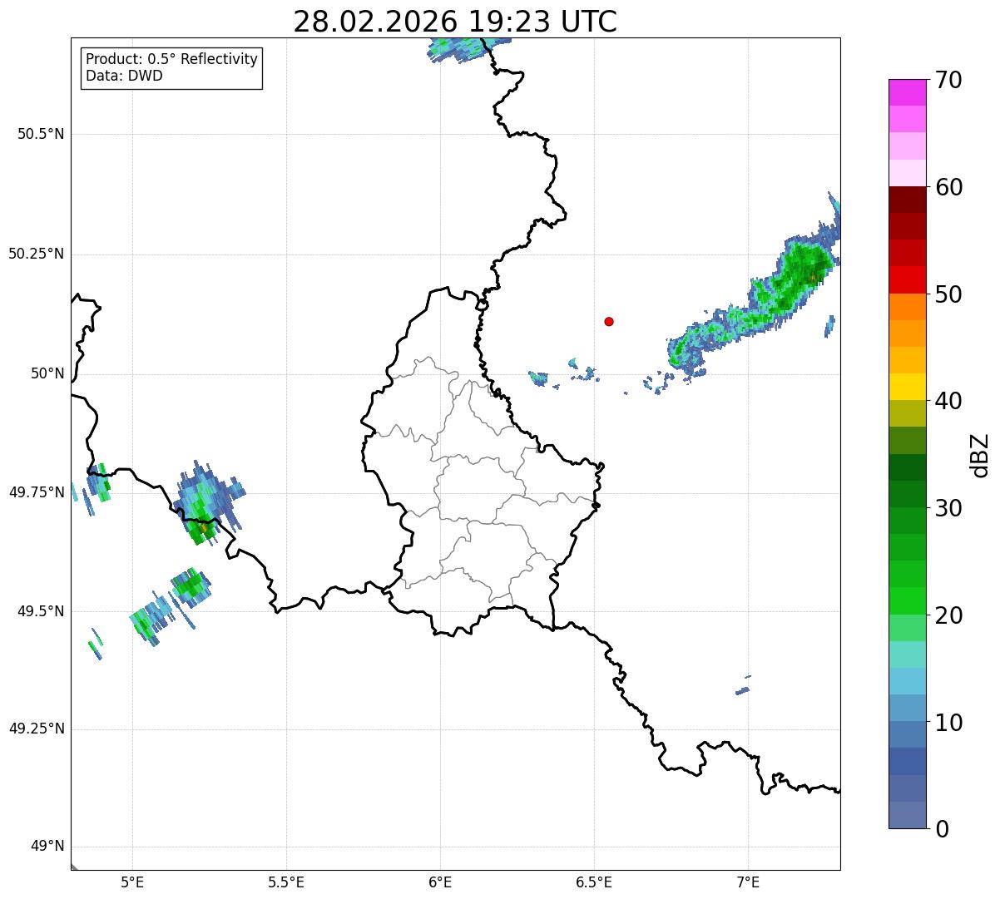1000x899 pixels.
Task: Click the 5°E longitude label
Action: [132, 882]
